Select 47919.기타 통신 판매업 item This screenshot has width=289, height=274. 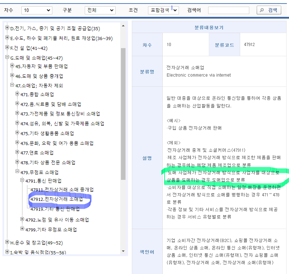tap(55, 209)
